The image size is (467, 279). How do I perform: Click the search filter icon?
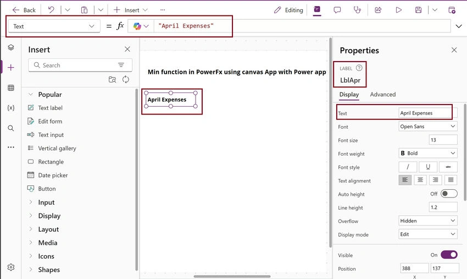pos(121,65)
